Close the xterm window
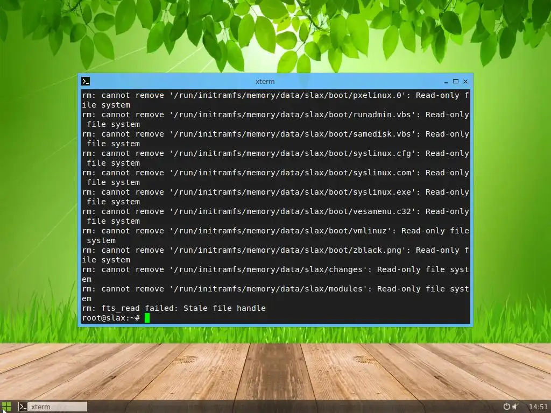 [465, 82]
